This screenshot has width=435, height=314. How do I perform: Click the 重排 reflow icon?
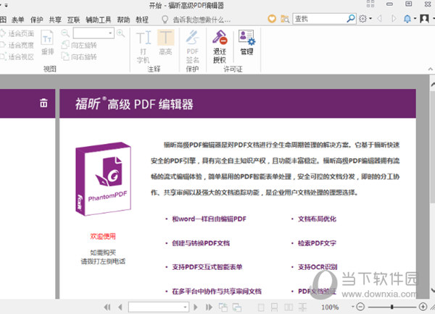point(47,43)
